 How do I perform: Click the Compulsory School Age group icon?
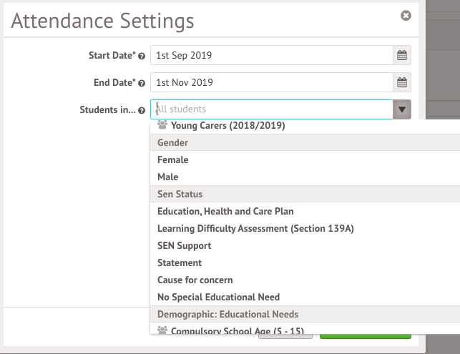pyautogui.click(x=162, y=330)
